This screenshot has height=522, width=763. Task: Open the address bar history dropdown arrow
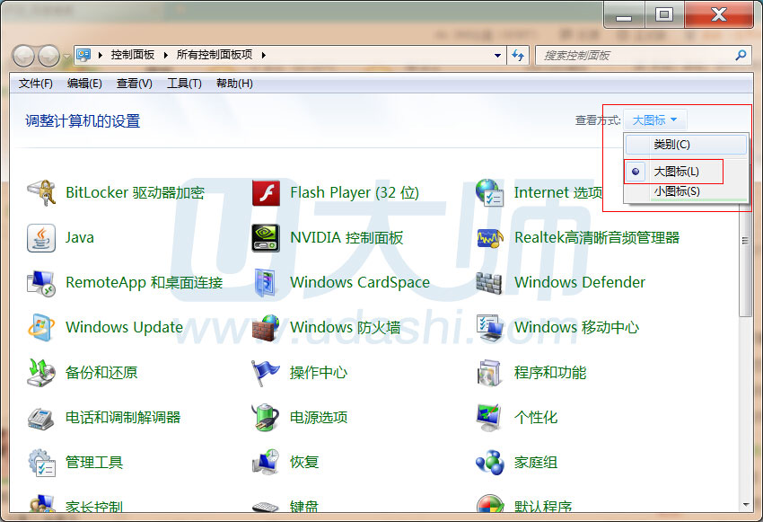tap(498, 56)
